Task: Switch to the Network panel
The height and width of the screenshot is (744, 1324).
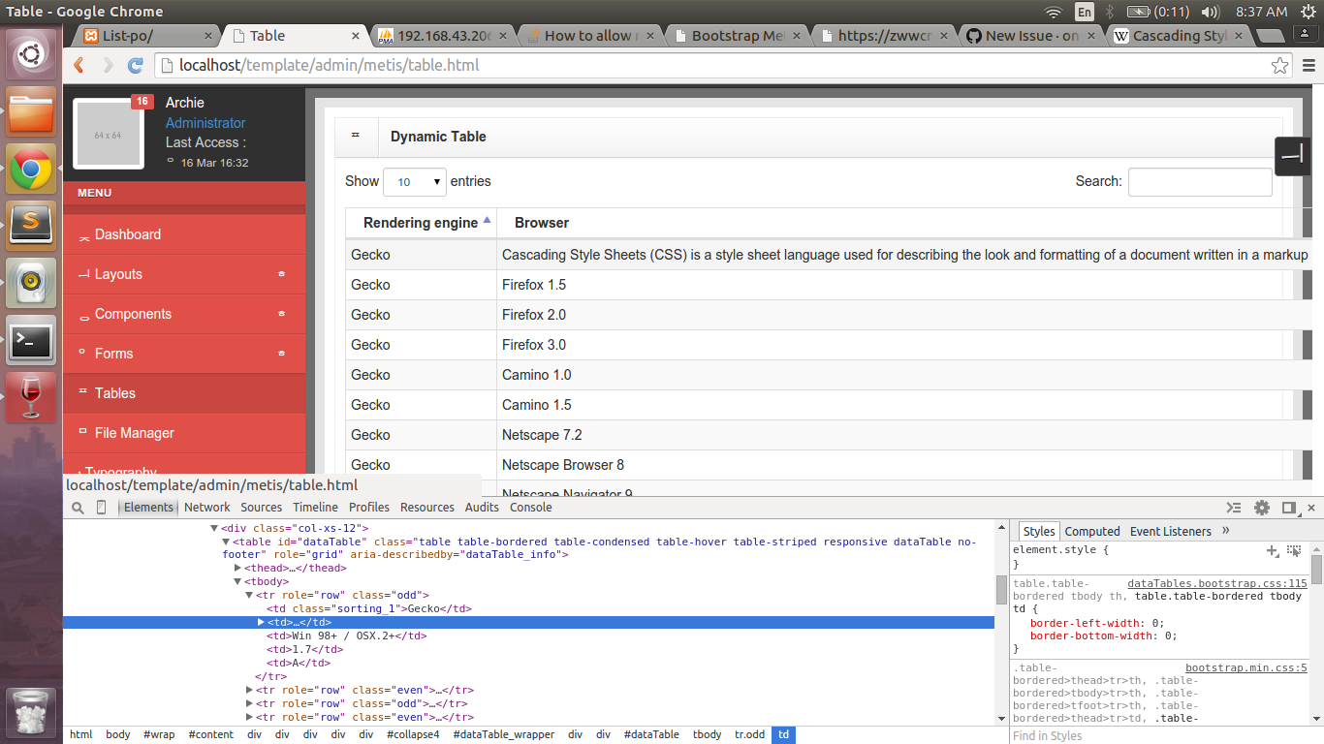Action: click(207, 508)
